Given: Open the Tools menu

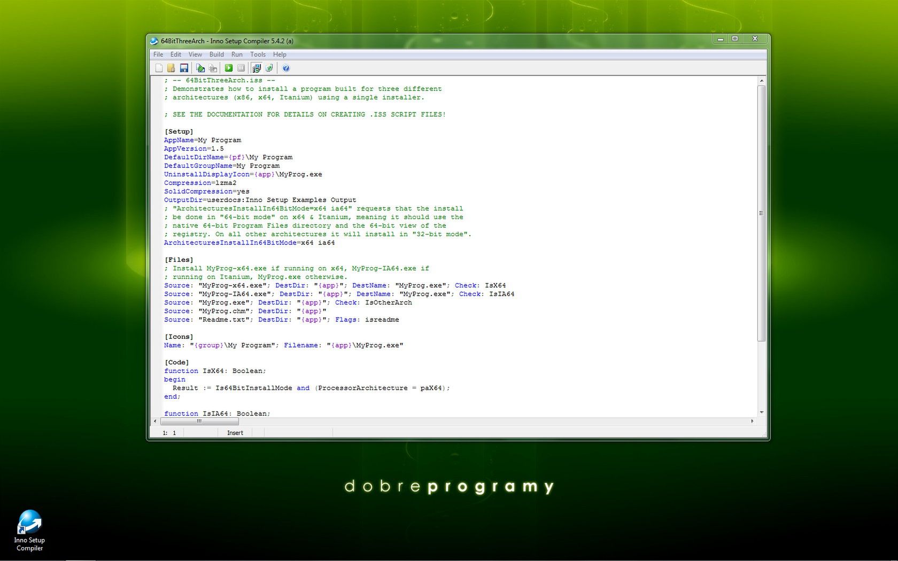Looking at the screenshot, I should click(x=258, y=54).
